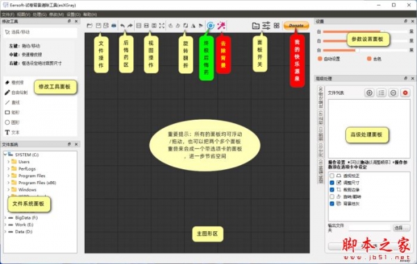Adjust the third 白–黑 slider handle
The image size is (417, 264).
tap(357, 50)
